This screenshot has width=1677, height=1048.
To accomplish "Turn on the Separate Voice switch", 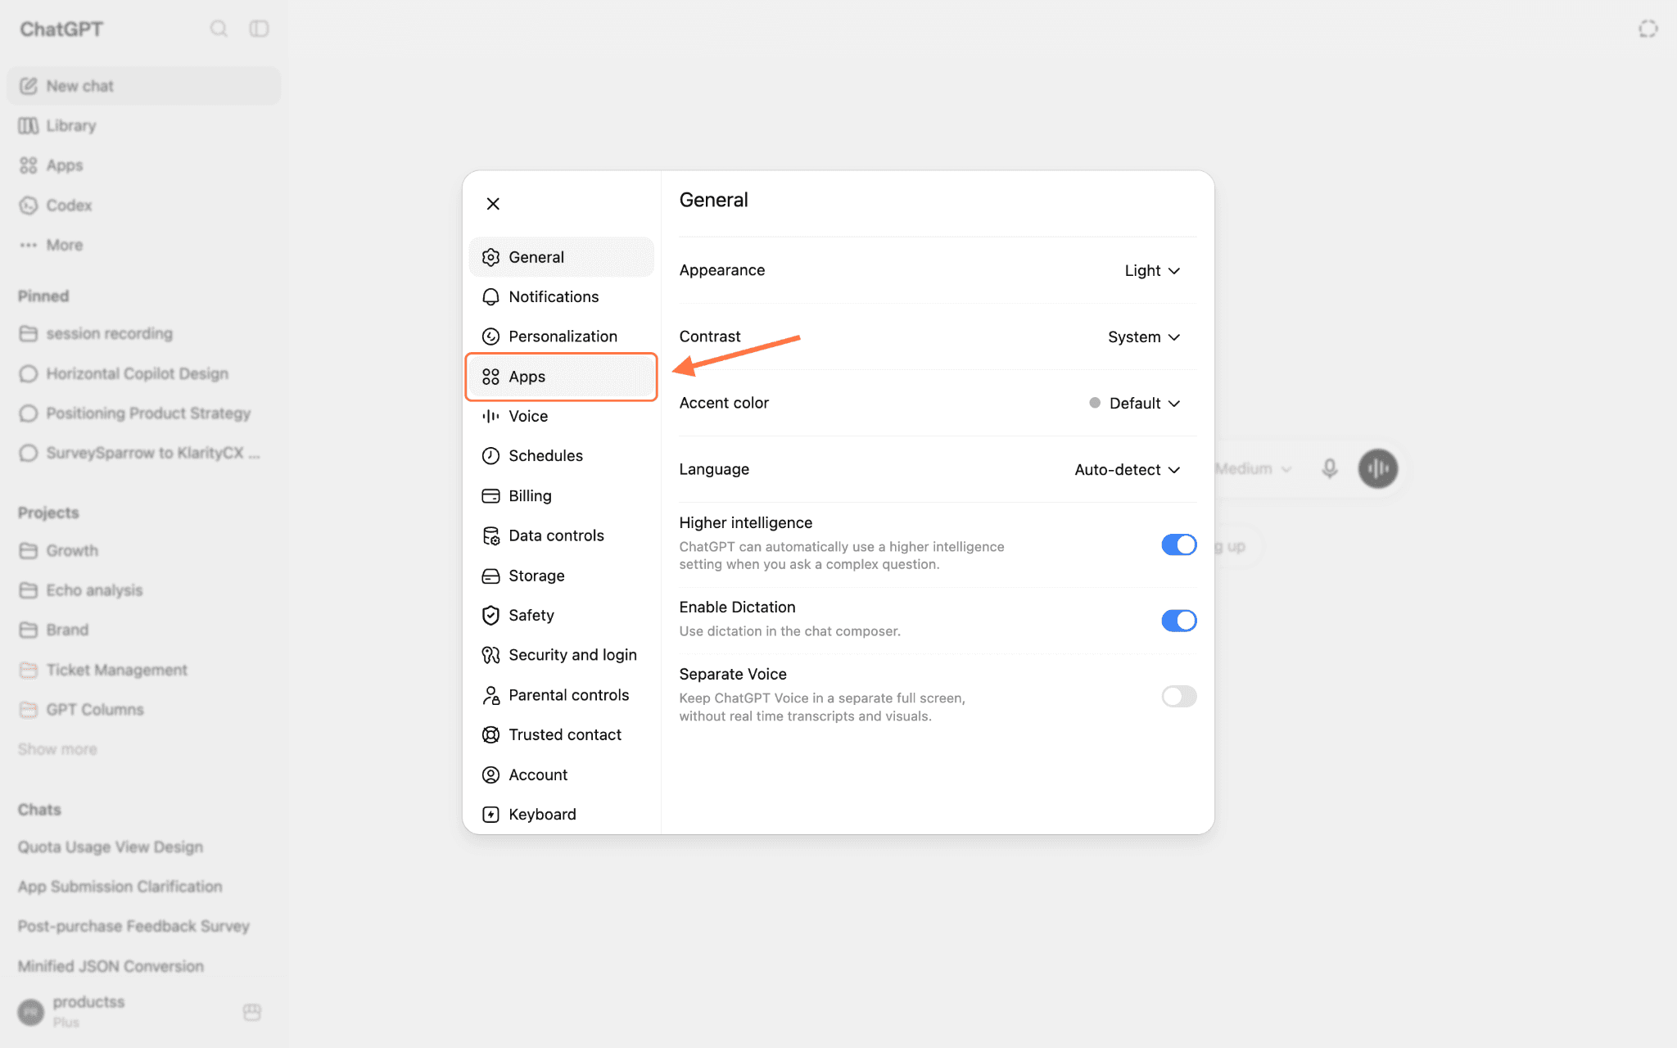I will coord(1179,696).
